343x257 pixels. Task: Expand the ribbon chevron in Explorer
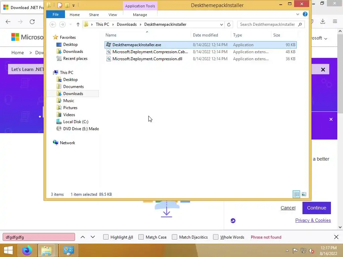pyautogui.click(x=298, y=14)
